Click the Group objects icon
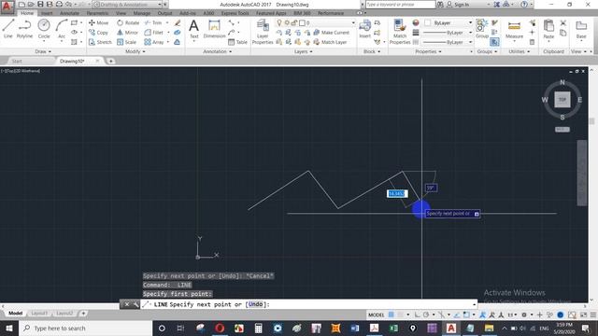 482,29
